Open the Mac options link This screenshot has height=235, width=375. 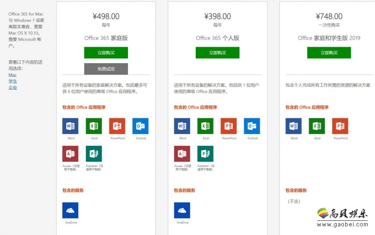click(12, 75)
